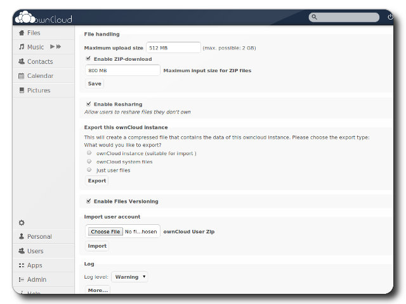Uncheck Enable Files Versioning
This screenshot has width=406, height=304.
(88, 201)
